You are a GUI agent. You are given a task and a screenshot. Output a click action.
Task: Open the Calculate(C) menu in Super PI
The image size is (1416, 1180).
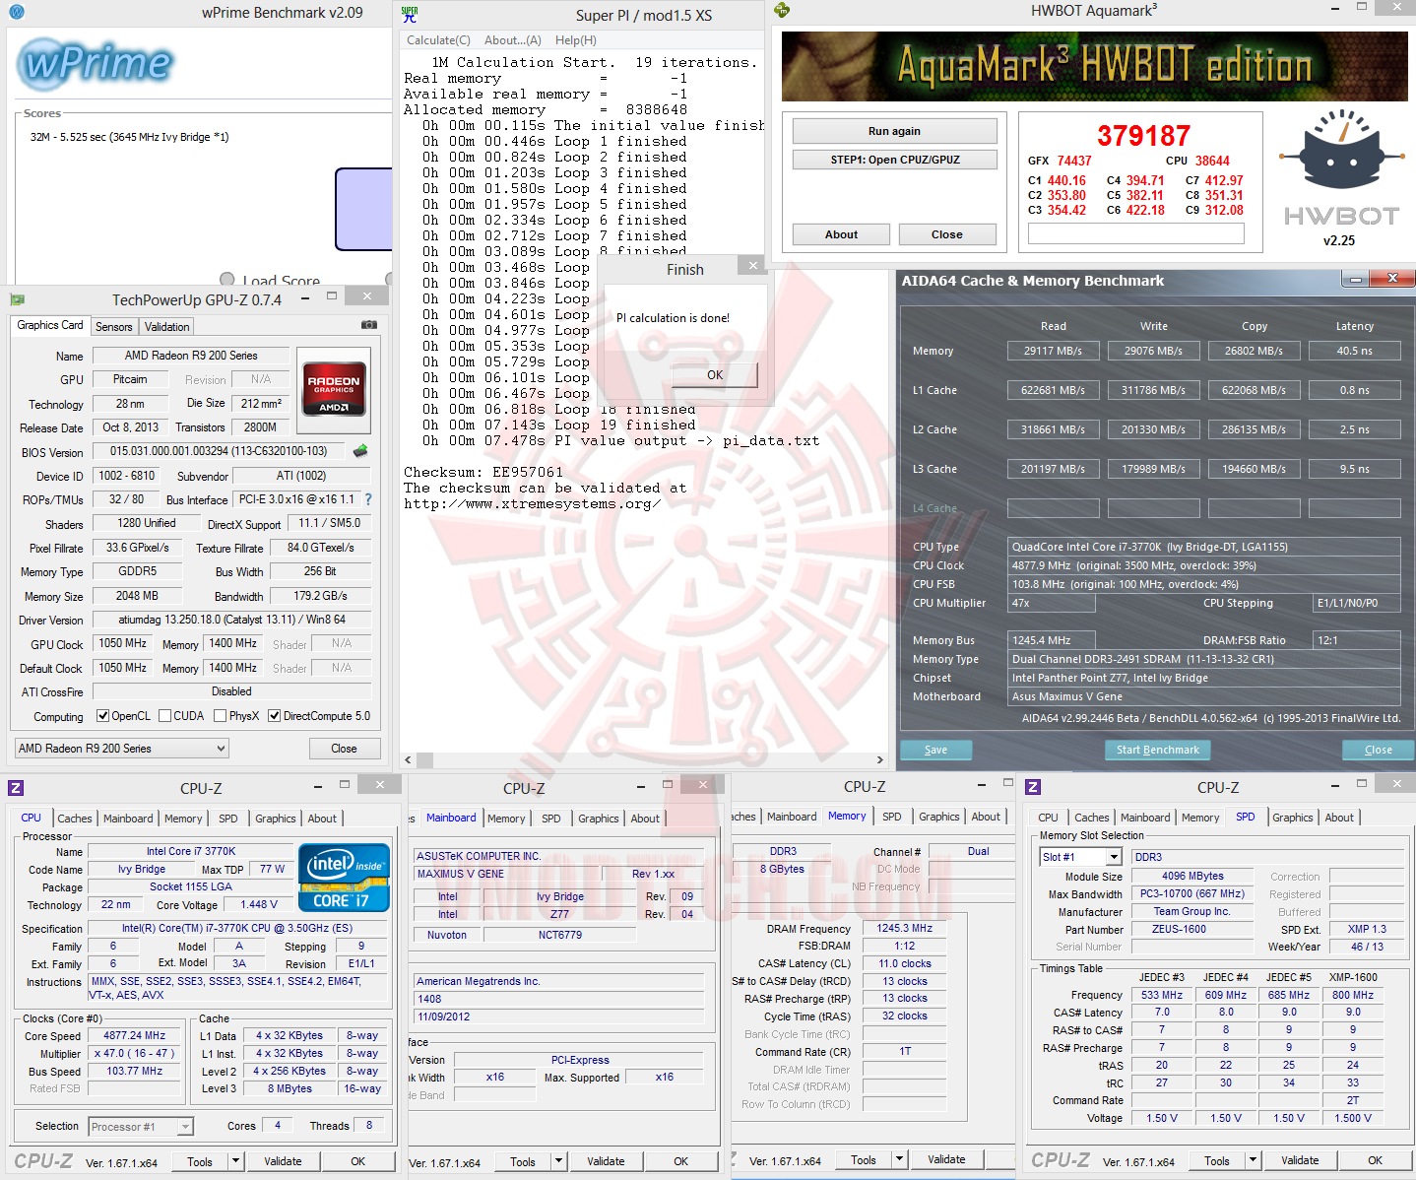438,40
